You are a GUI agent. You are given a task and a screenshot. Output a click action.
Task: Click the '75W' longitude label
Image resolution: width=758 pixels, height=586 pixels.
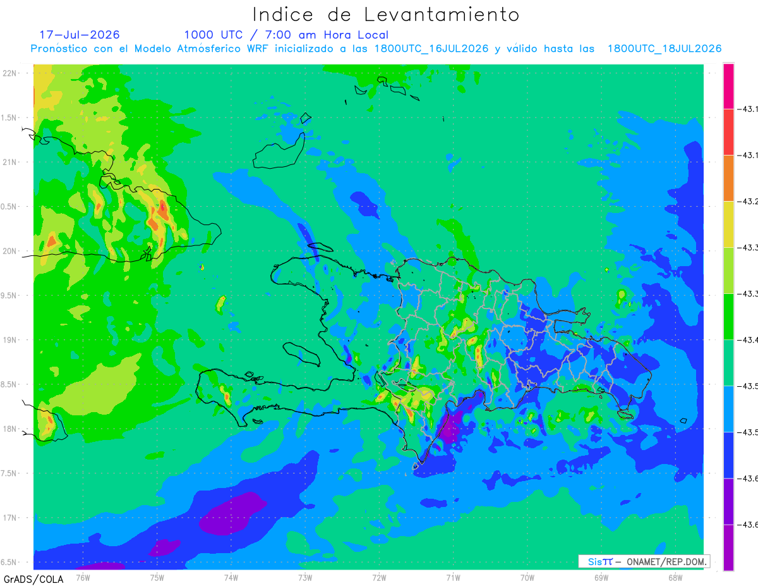pyautogui.click(x=157, y=577)
